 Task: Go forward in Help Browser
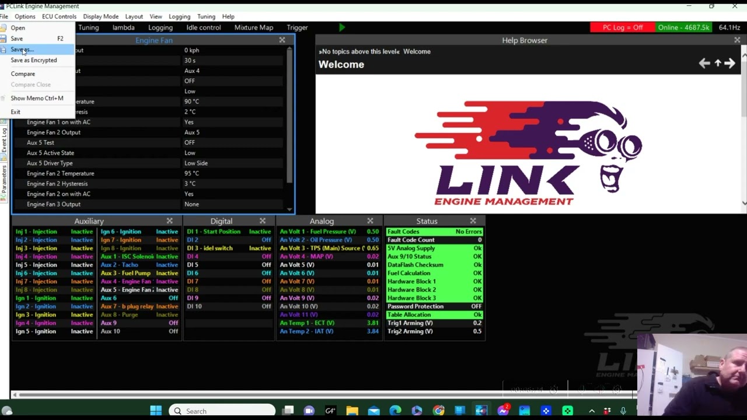coord(729,64)
